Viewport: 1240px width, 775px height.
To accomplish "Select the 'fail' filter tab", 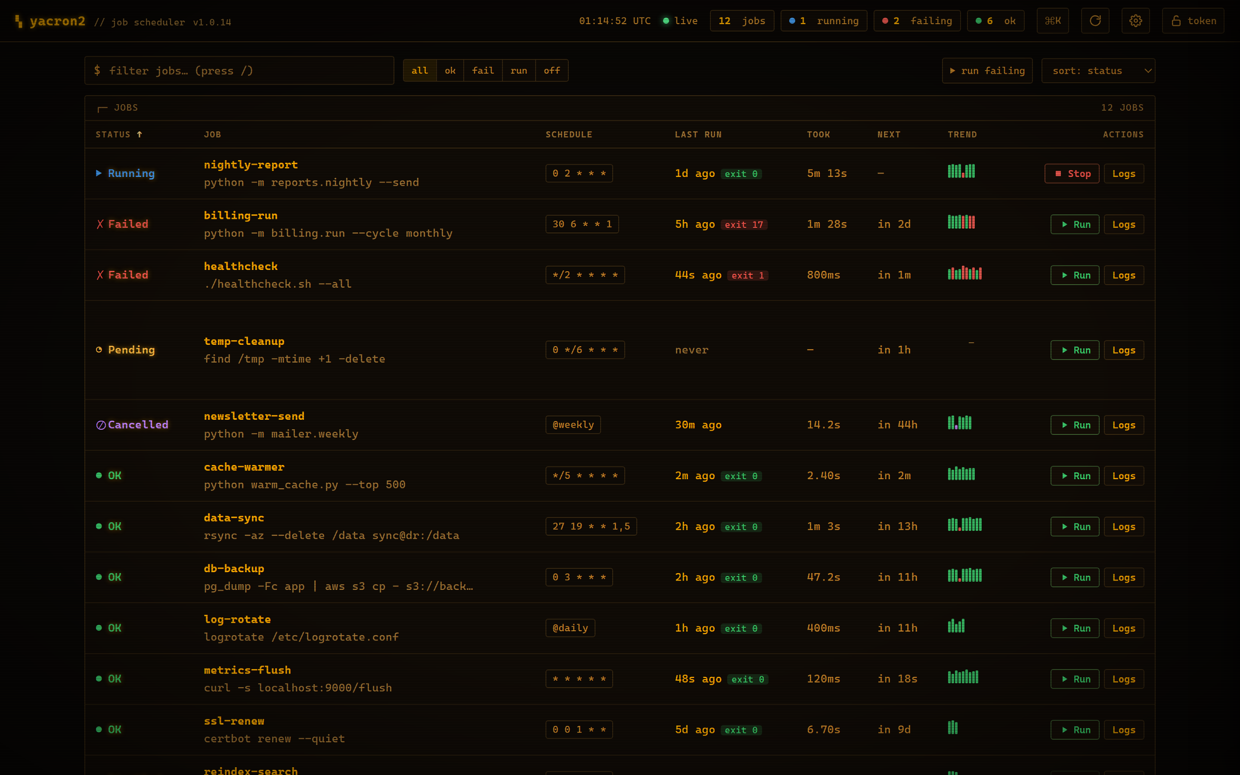I will (483, 70).
